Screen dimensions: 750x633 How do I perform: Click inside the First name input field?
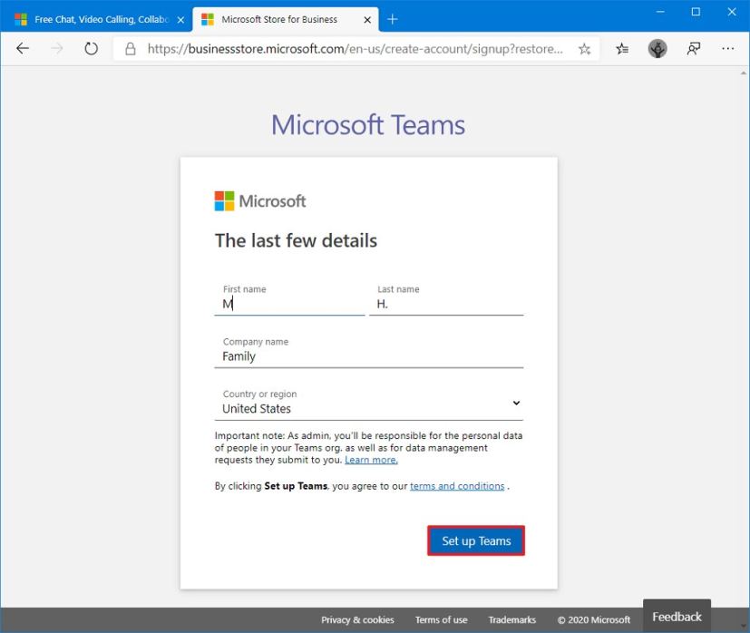click(288, 304)
